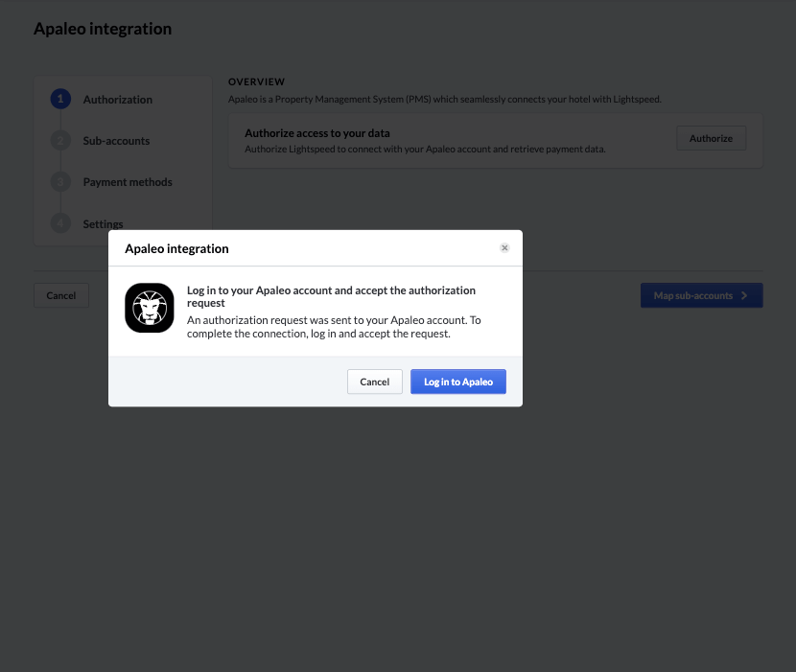This screenshot has width=796, height=672.
Task: Select the Sub-accounts step in the sidebar
Action: (x=116, y=140)
